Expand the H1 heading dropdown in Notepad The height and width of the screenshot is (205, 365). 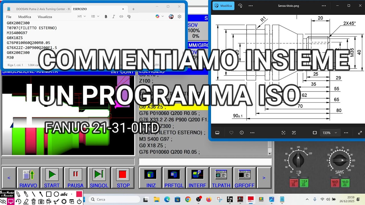point(82,17)
